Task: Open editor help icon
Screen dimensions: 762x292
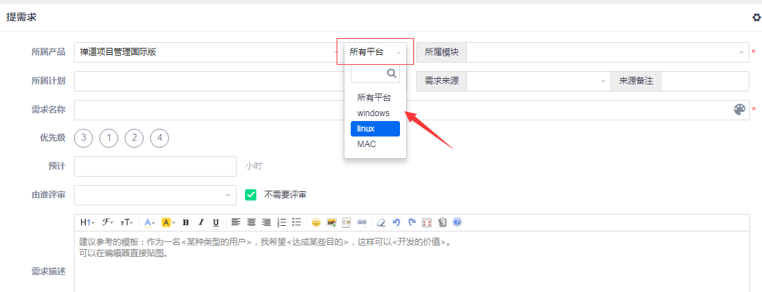Action: pos(457,222)
